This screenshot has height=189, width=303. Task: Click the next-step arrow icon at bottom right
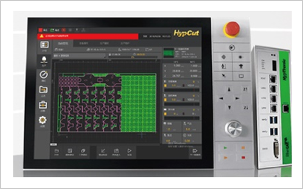coord(195,150)
